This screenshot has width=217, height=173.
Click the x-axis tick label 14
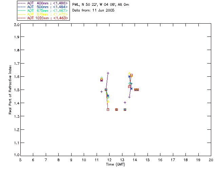coord(135,160)
